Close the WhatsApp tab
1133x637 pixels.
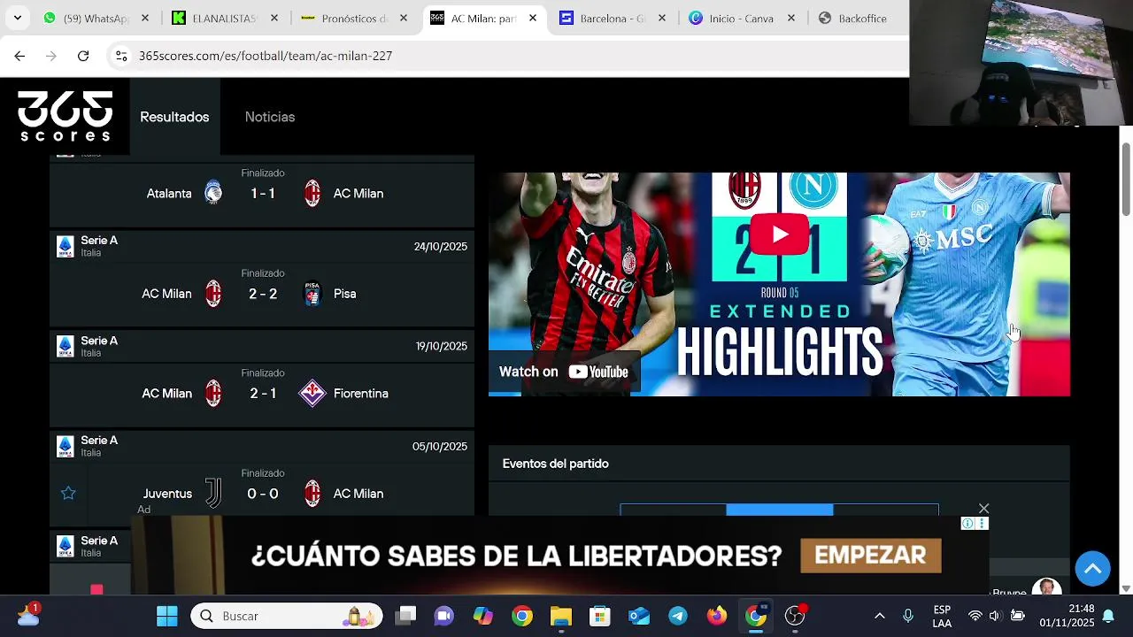pyautogui.click(x=144, y=18)
